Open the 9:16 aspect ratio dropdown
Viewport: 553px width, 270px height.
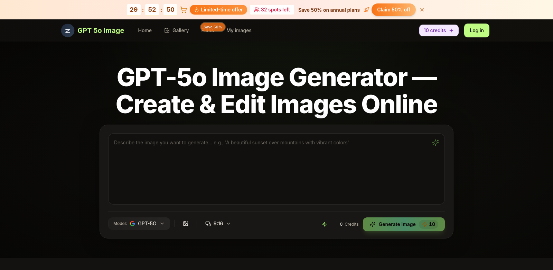[218, 224]
